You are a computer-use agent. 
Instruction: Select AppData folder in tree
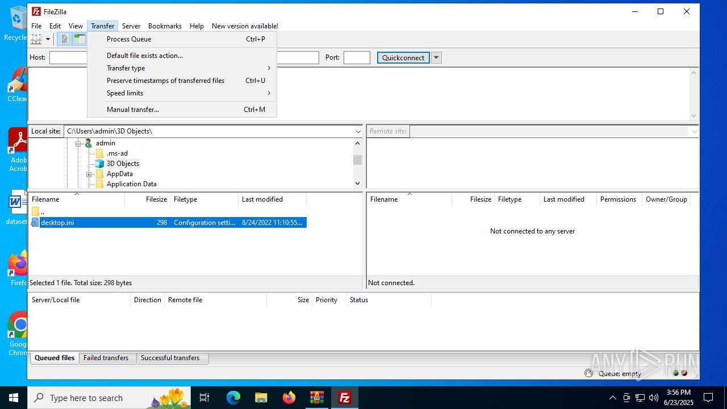coord(120,174)
